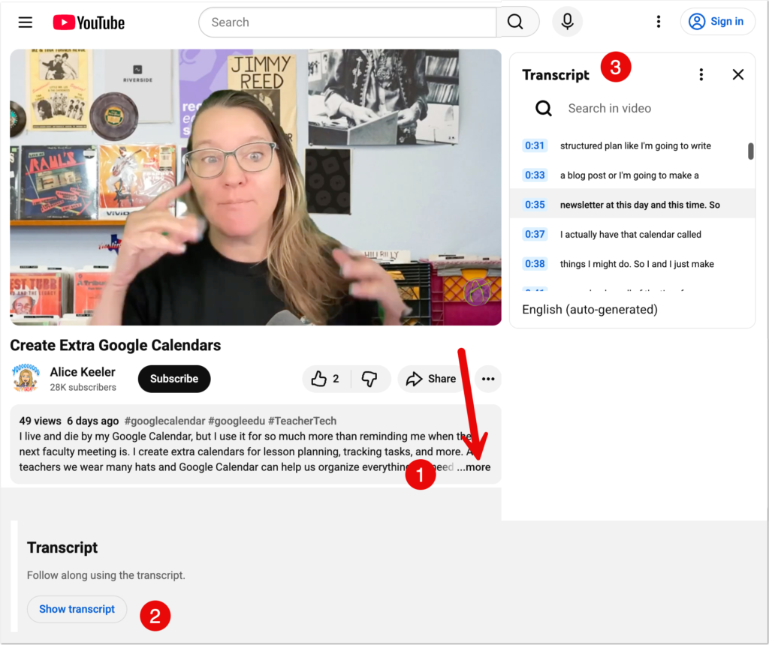Click the YouTube logo
Image resolution: width=769 pixels, height=645 pixels.
point(89,22)
